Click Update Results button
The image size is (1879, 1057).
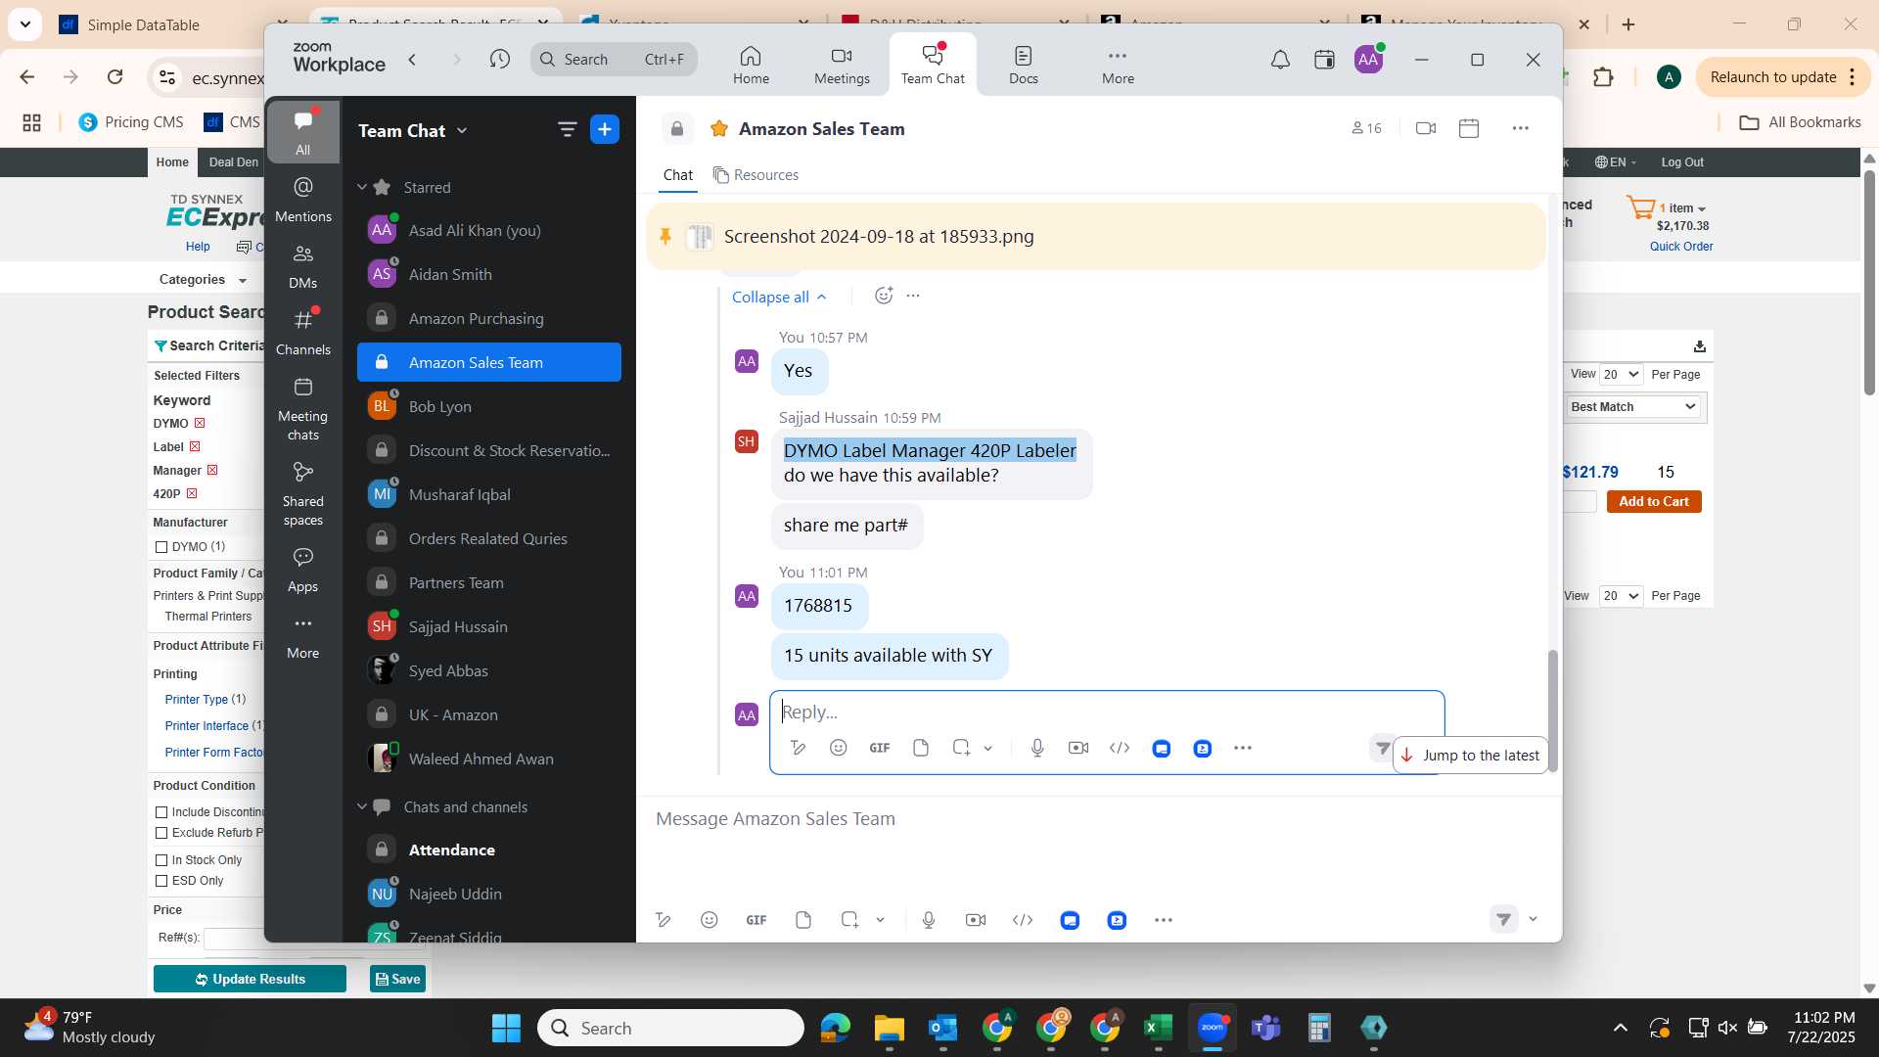point(250,979)
